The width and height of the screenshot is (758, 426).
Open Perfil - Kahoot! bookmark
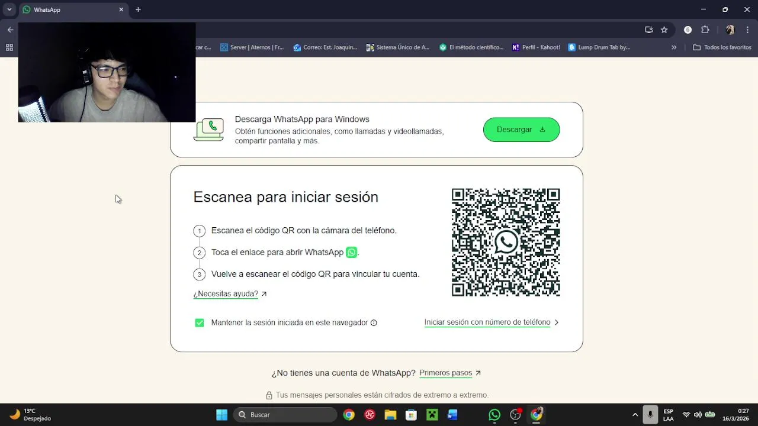tap(536, 47)
